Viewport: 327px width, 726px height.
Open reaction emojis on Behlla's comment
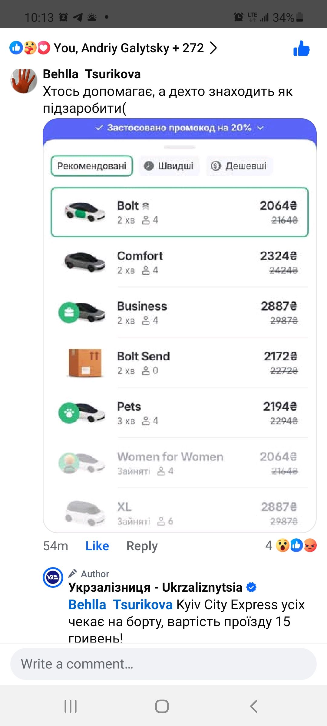click(x=296, y=545)
